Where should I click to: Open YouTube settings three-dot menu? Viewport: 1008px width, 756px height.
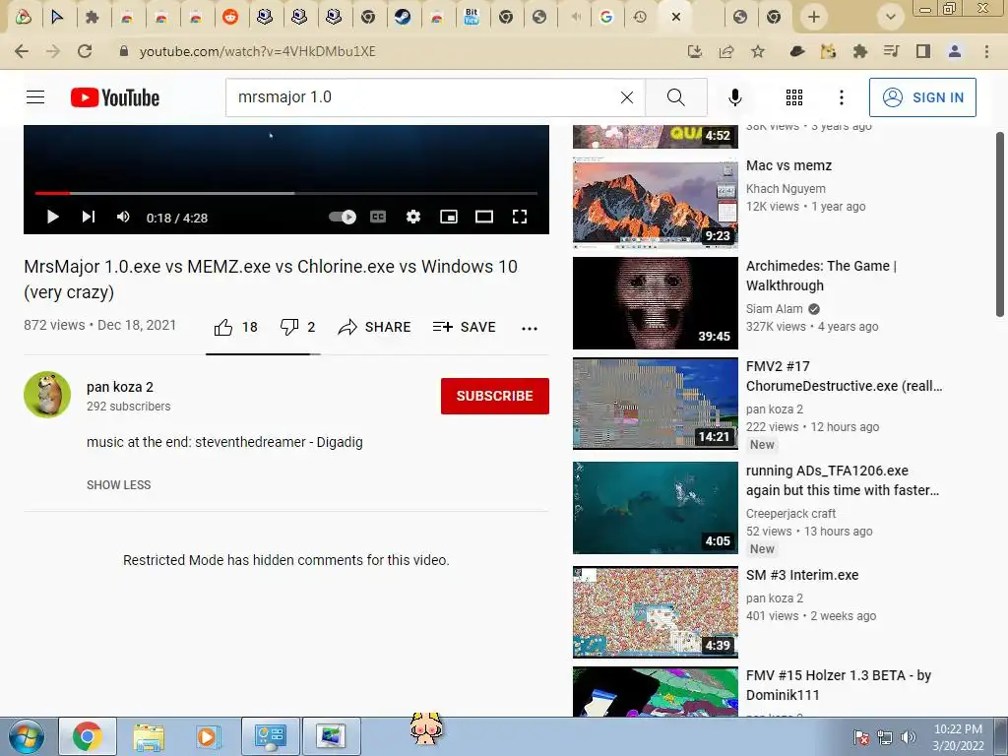842,97
